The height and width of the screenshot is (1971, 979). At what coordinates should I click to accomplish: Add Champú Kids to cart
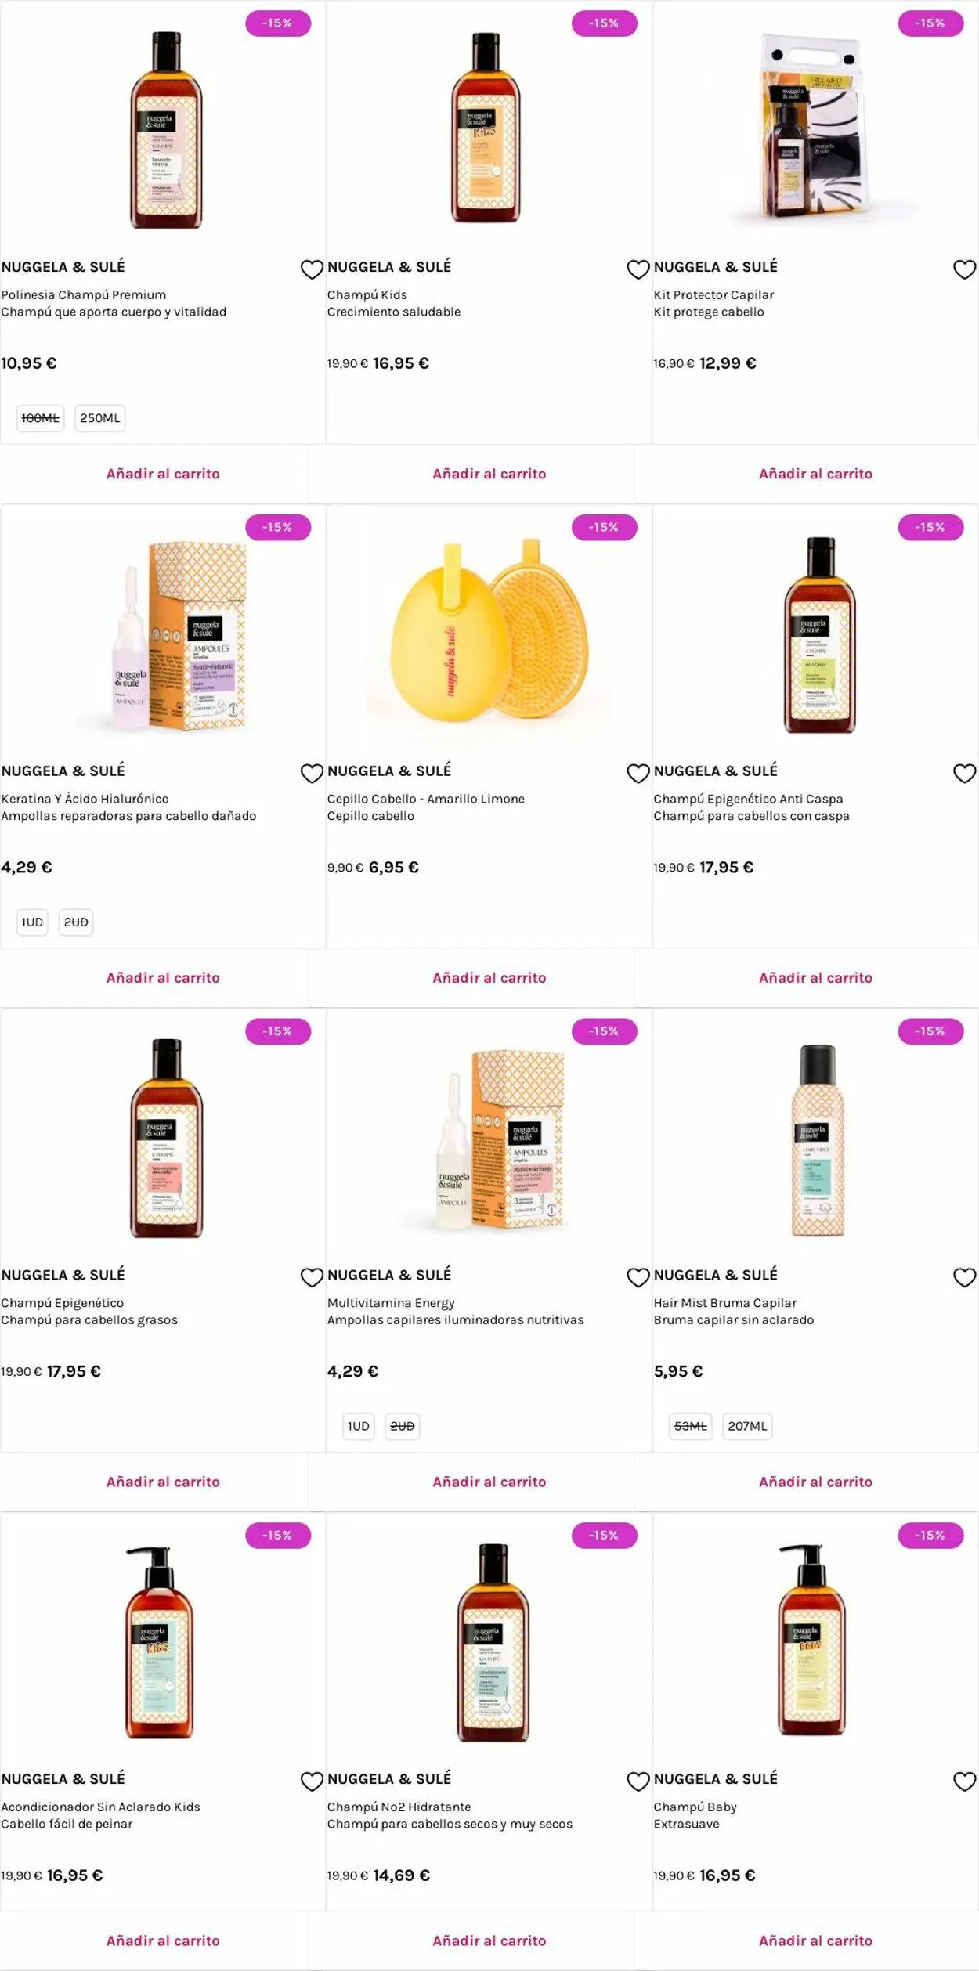[x=489, y=474]
